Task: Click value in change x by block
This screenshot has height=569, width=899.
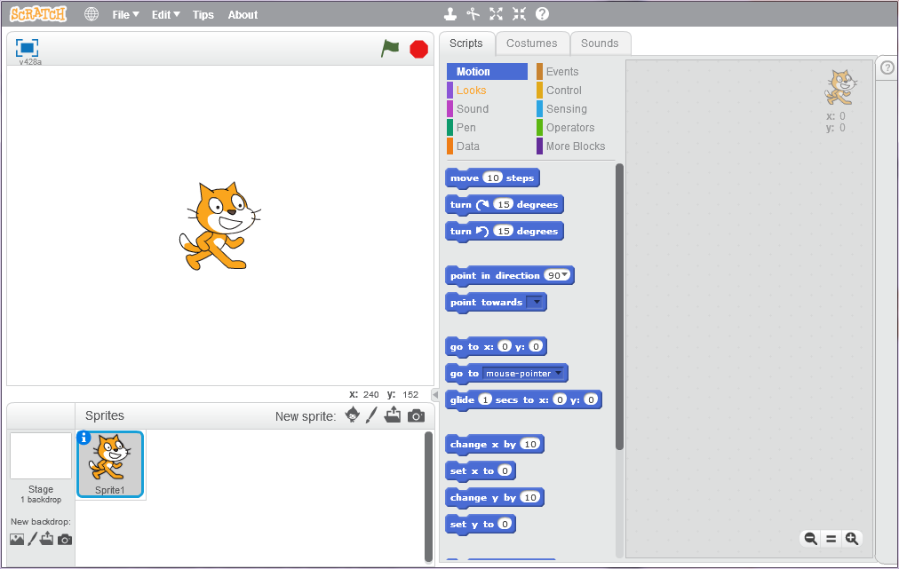Action: (x=530, y=444)
